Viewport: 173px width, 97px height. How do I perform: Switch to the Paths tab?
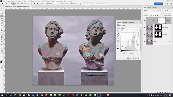click(154, 8)
